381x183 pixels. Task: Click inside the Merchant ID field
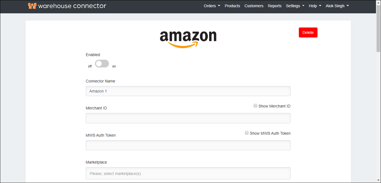188,118
